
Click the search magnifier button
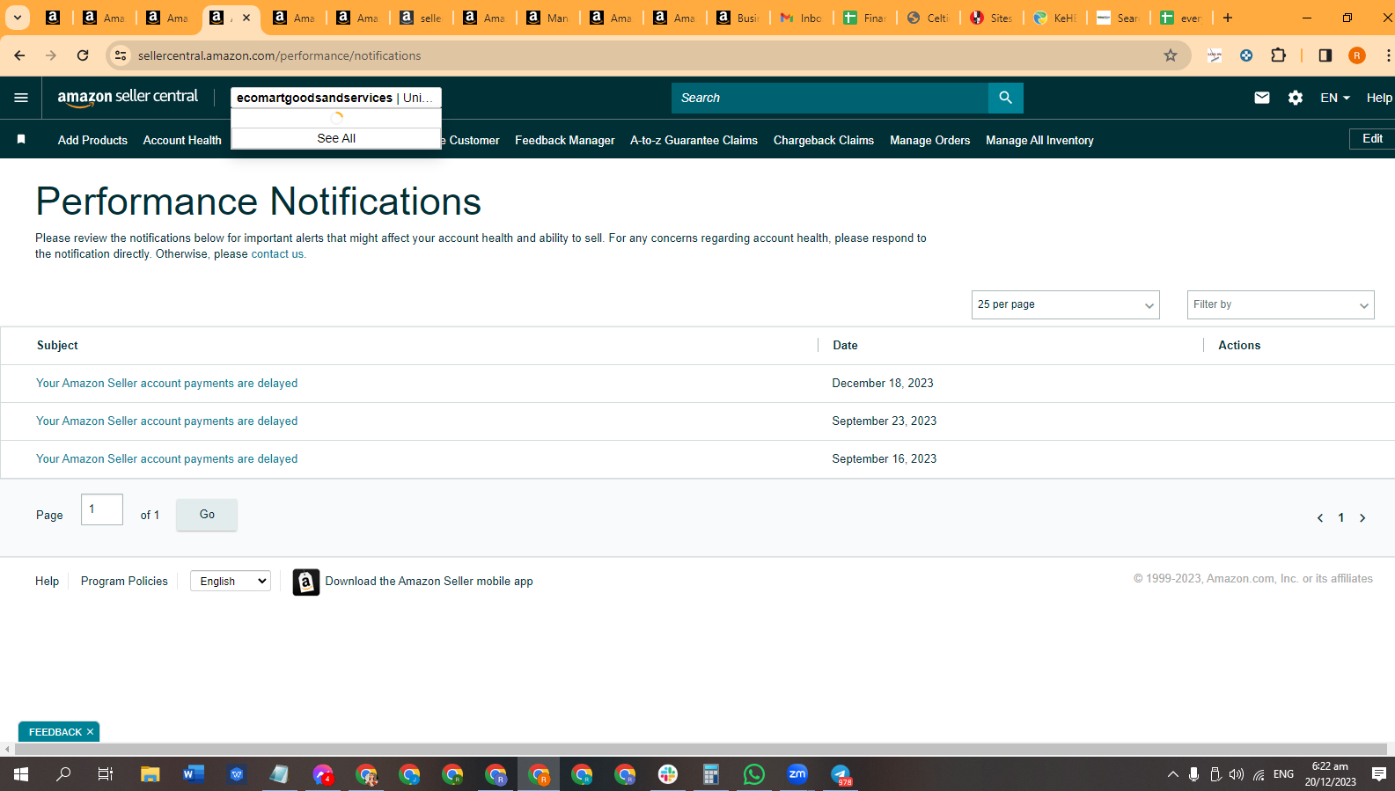point(1005,98)
